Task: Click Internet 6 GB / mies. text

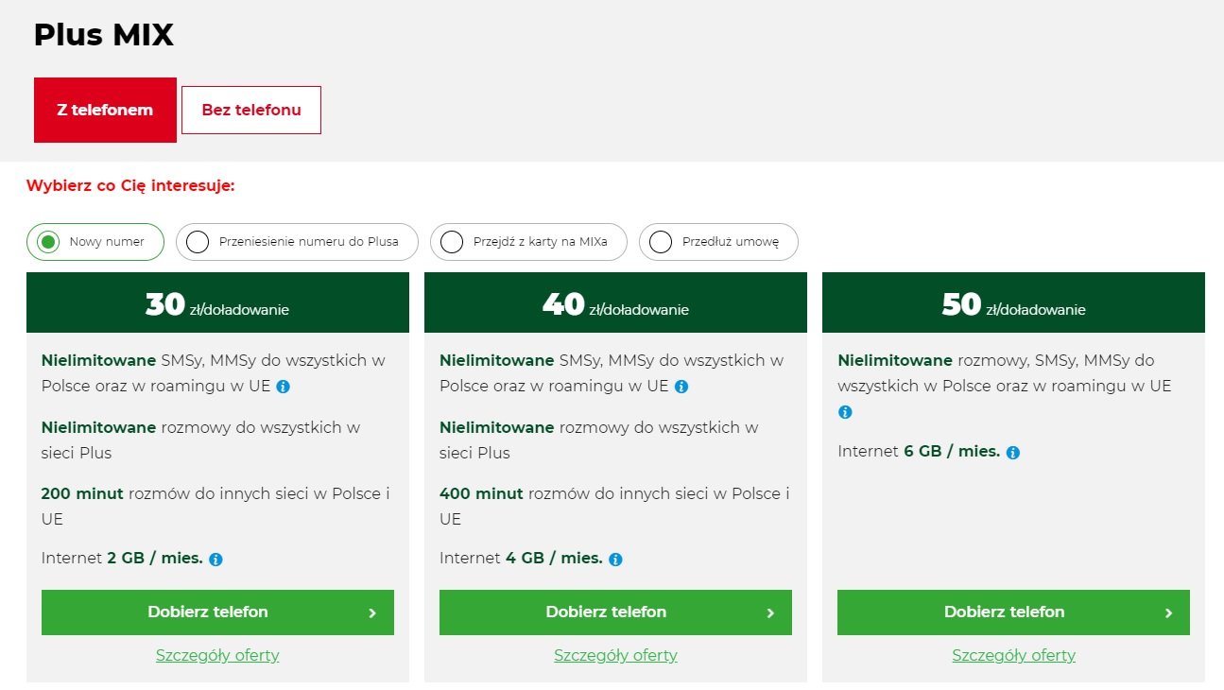Action: [919, 452]
